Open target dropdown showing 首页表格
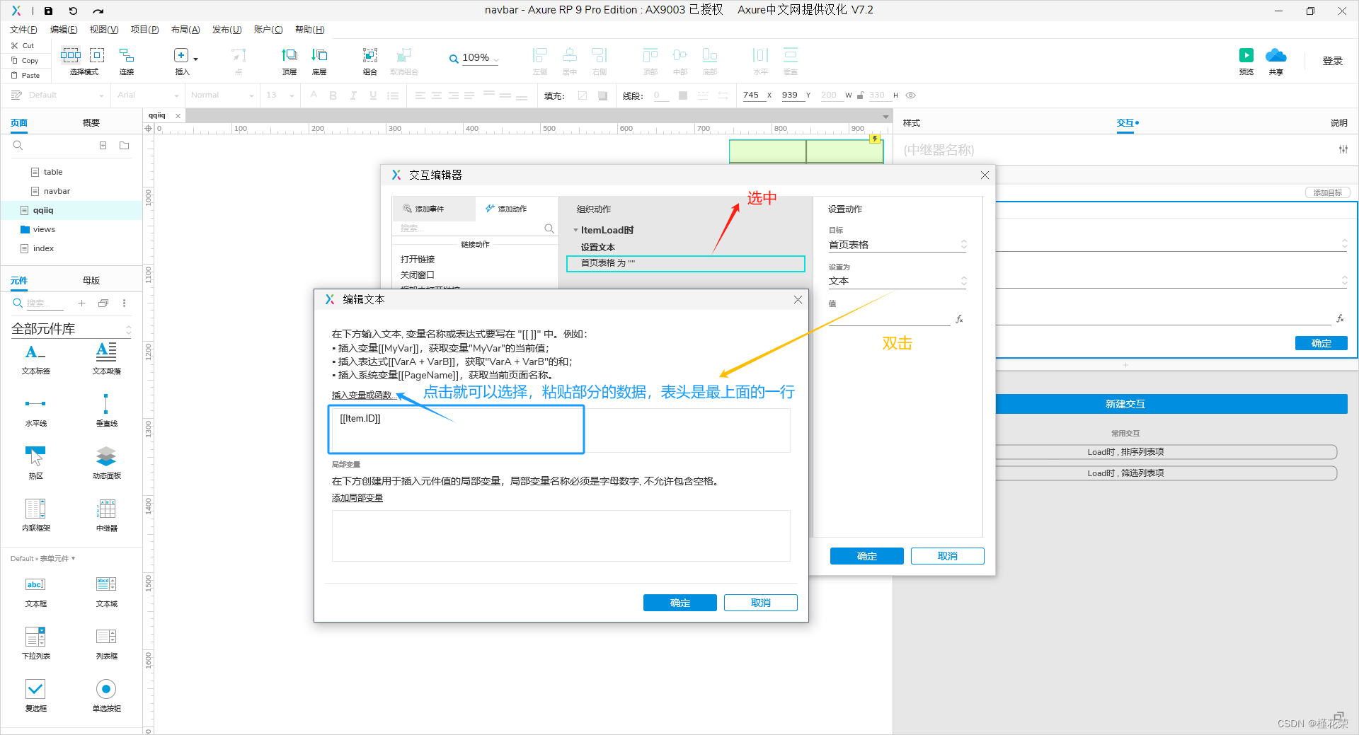This screenshot has width=1359, height=735. (x=898, y=245)
